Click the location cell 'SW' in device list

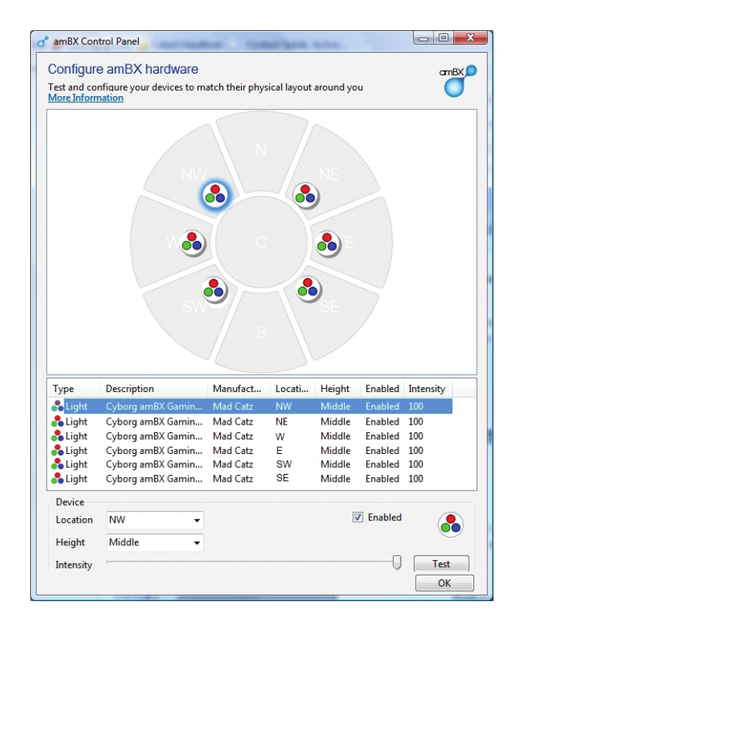(x=284, y=464)
